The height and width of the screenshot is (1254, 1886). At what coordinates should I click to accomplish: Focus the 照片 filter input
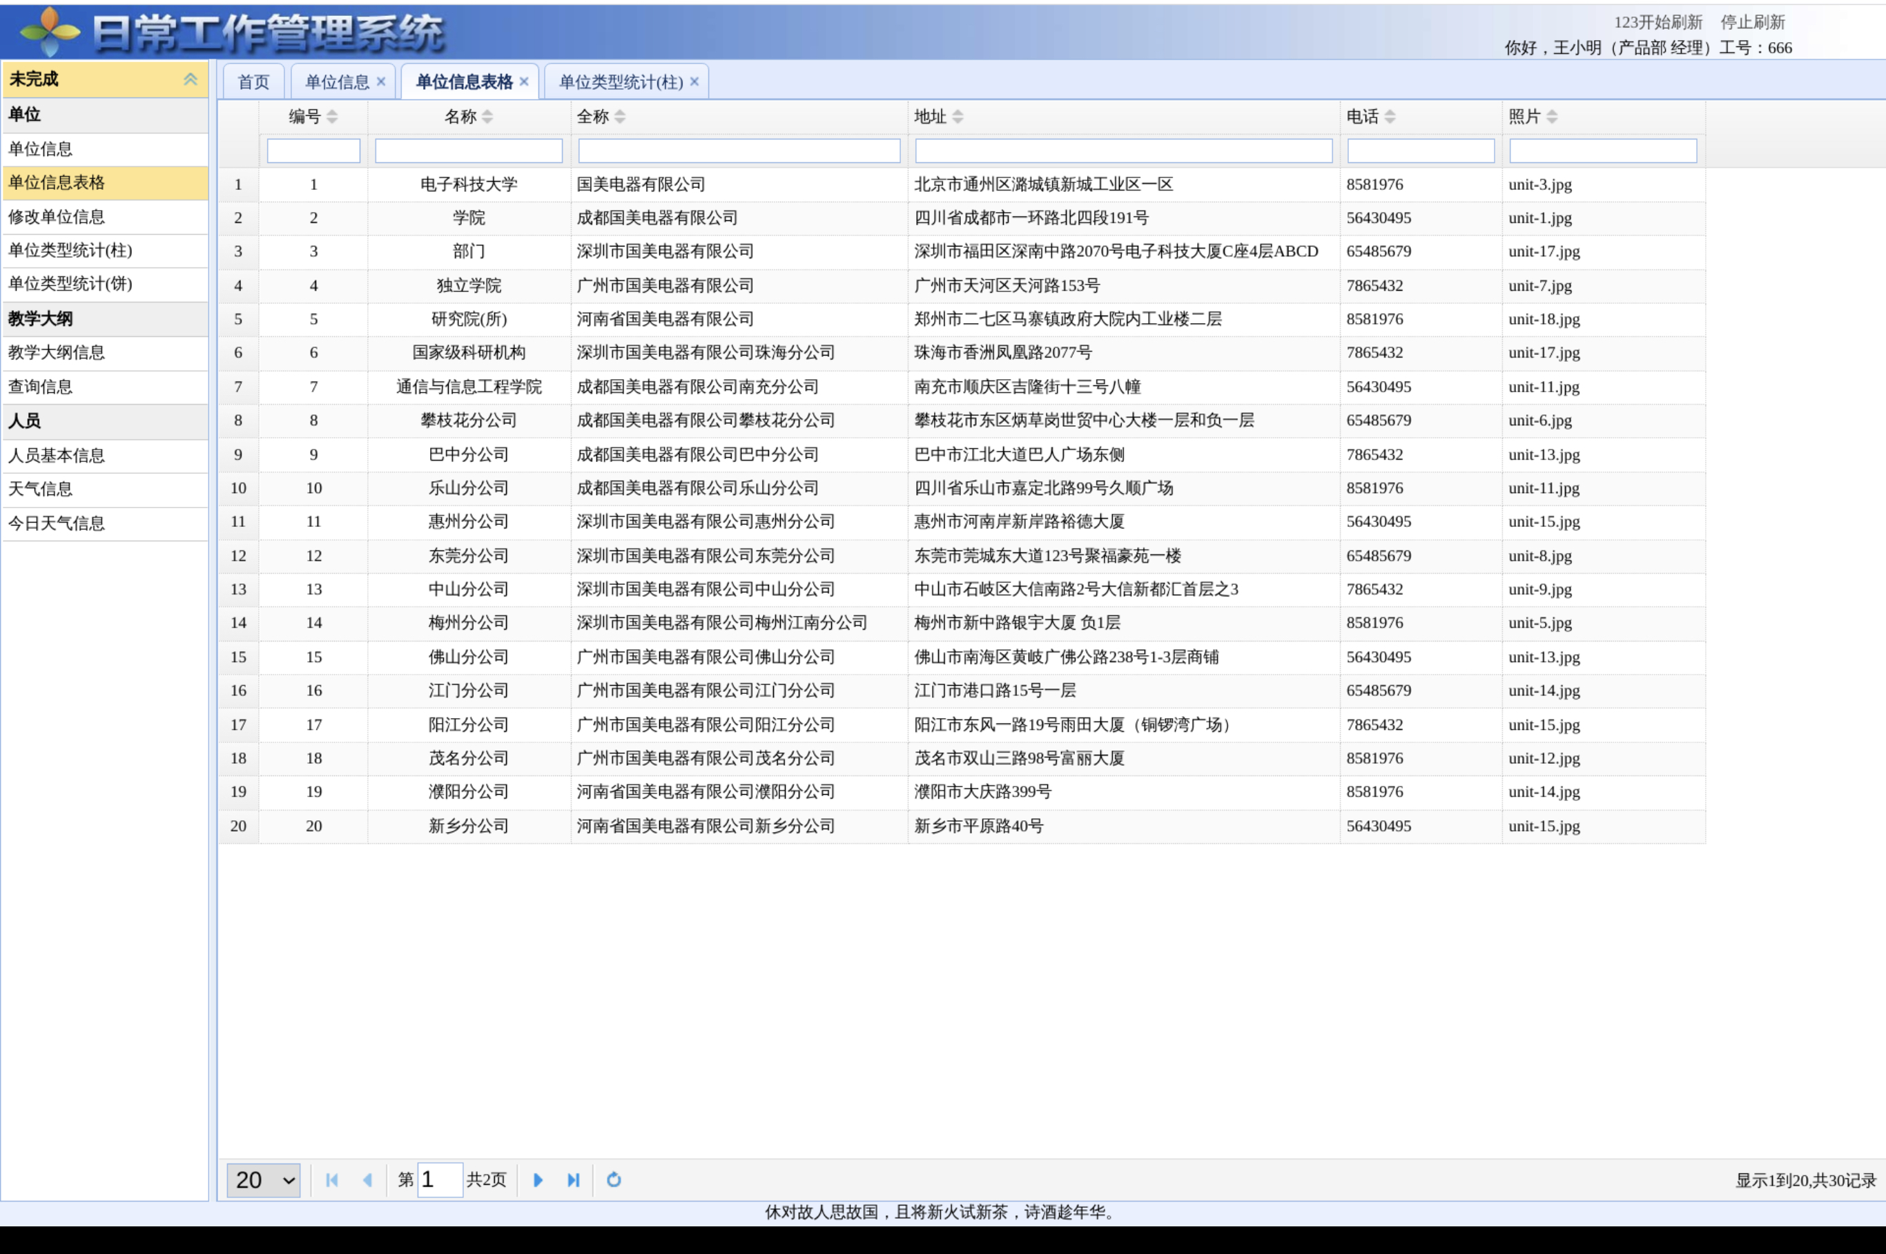click(1604, 151)
